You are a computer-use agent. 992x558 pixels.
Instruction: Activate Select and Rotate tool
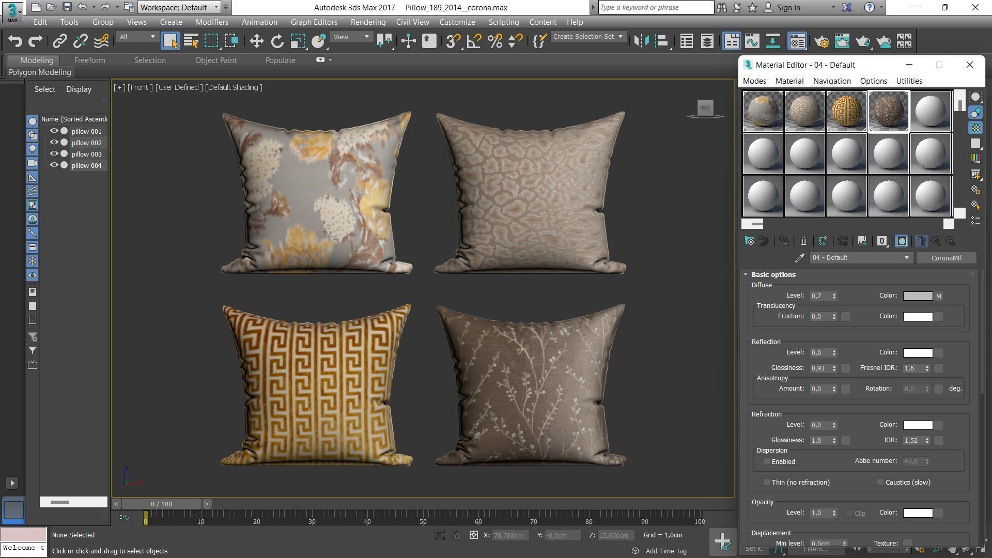point(277,41)
